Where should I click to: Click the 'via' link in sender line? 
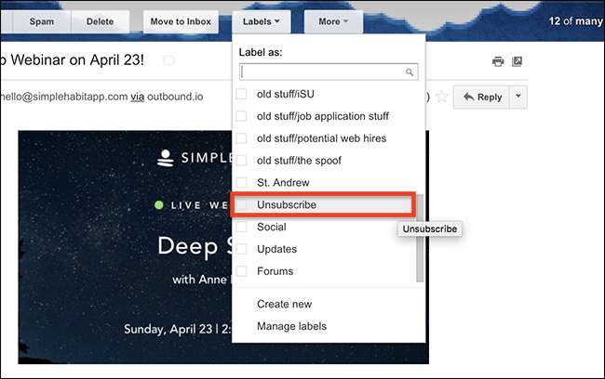tap(138, 97)
